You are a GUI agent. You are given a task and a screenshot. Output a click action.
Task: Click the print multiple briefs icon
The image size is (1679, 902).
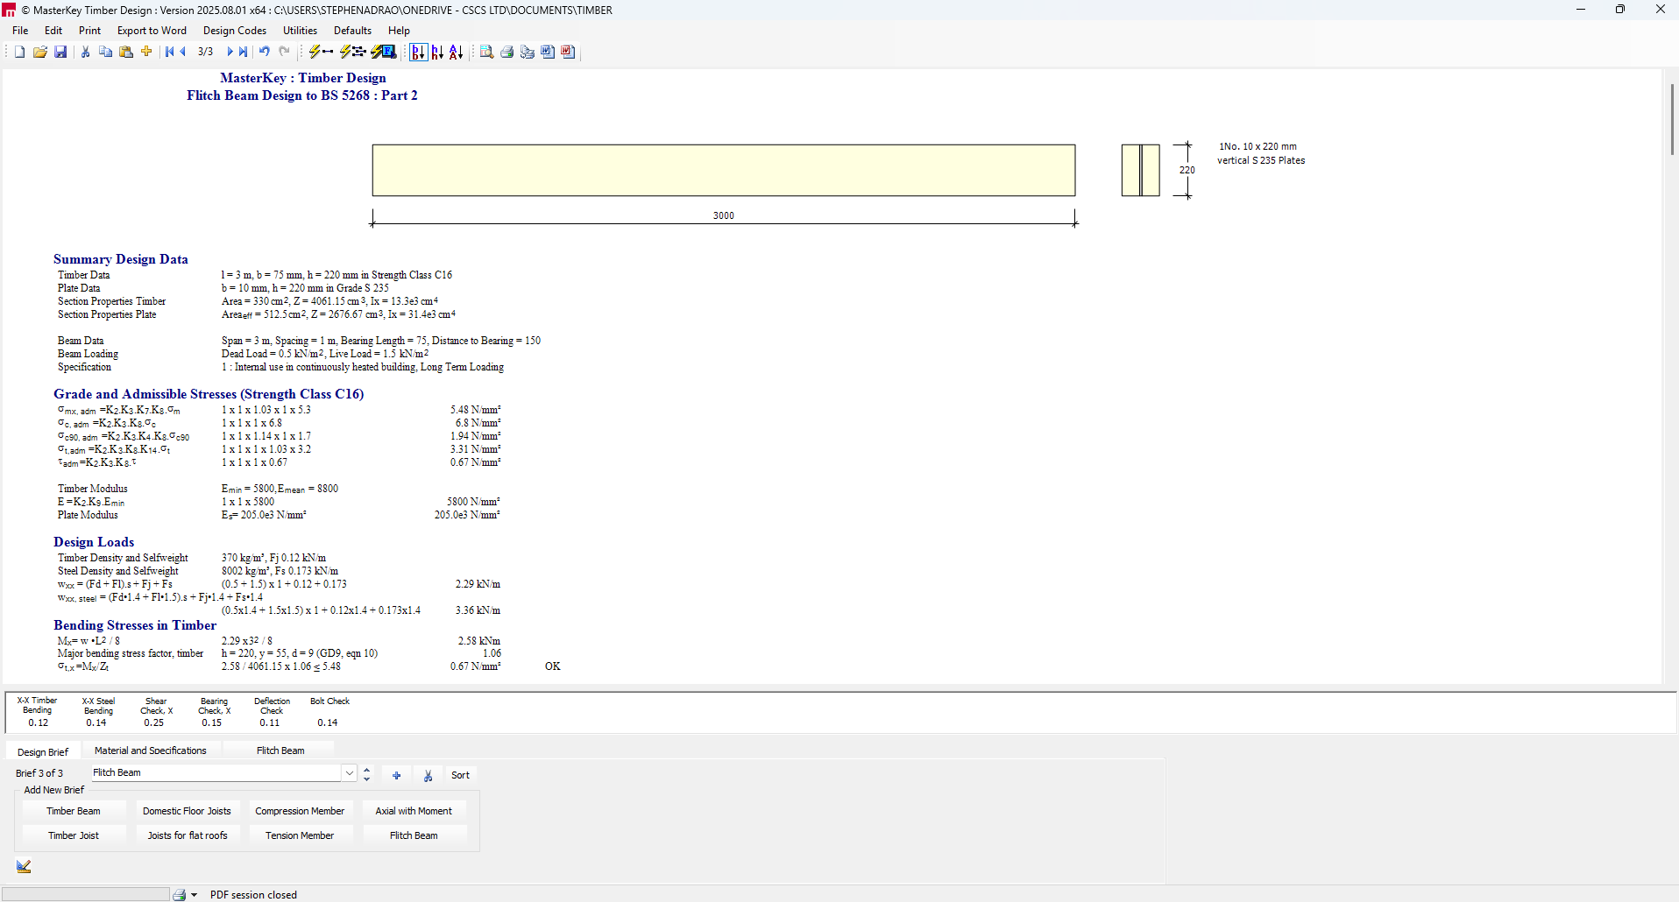527,53
